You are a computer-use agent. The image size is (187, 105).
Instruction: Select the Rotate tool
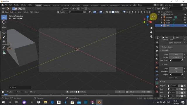[4, 32]
